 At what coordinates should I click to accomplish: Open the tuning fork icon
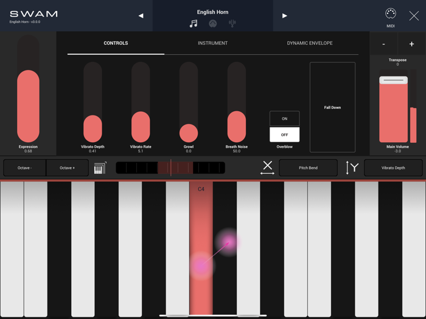pyautogui.click(x=232, y=24)
